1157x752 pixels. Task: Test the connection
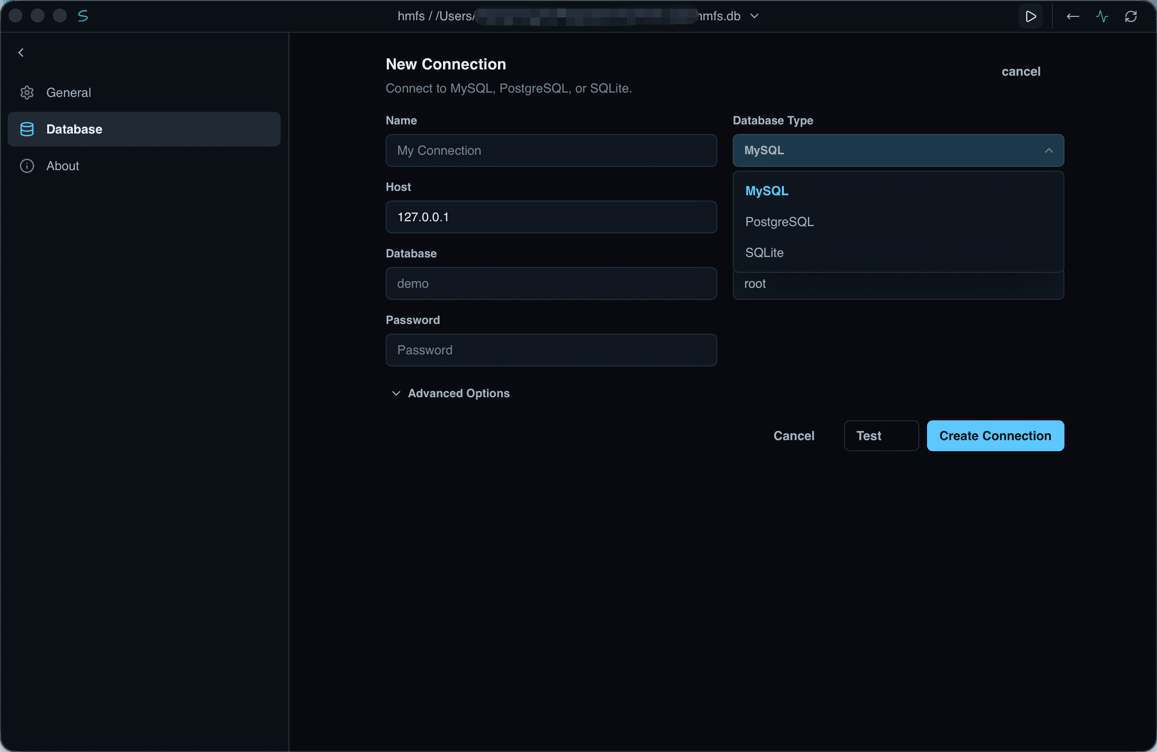(x=881, y=436)
